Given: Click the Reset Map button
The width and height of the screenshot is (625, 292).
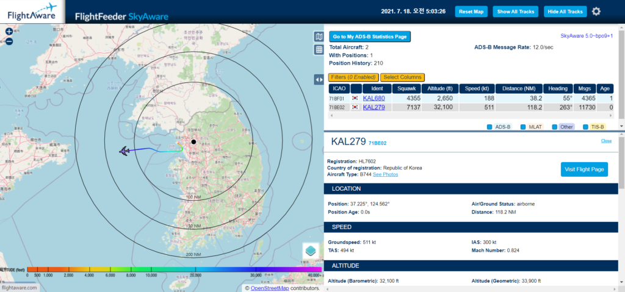Looking at the screenshot, I should (x=471, y=12).
